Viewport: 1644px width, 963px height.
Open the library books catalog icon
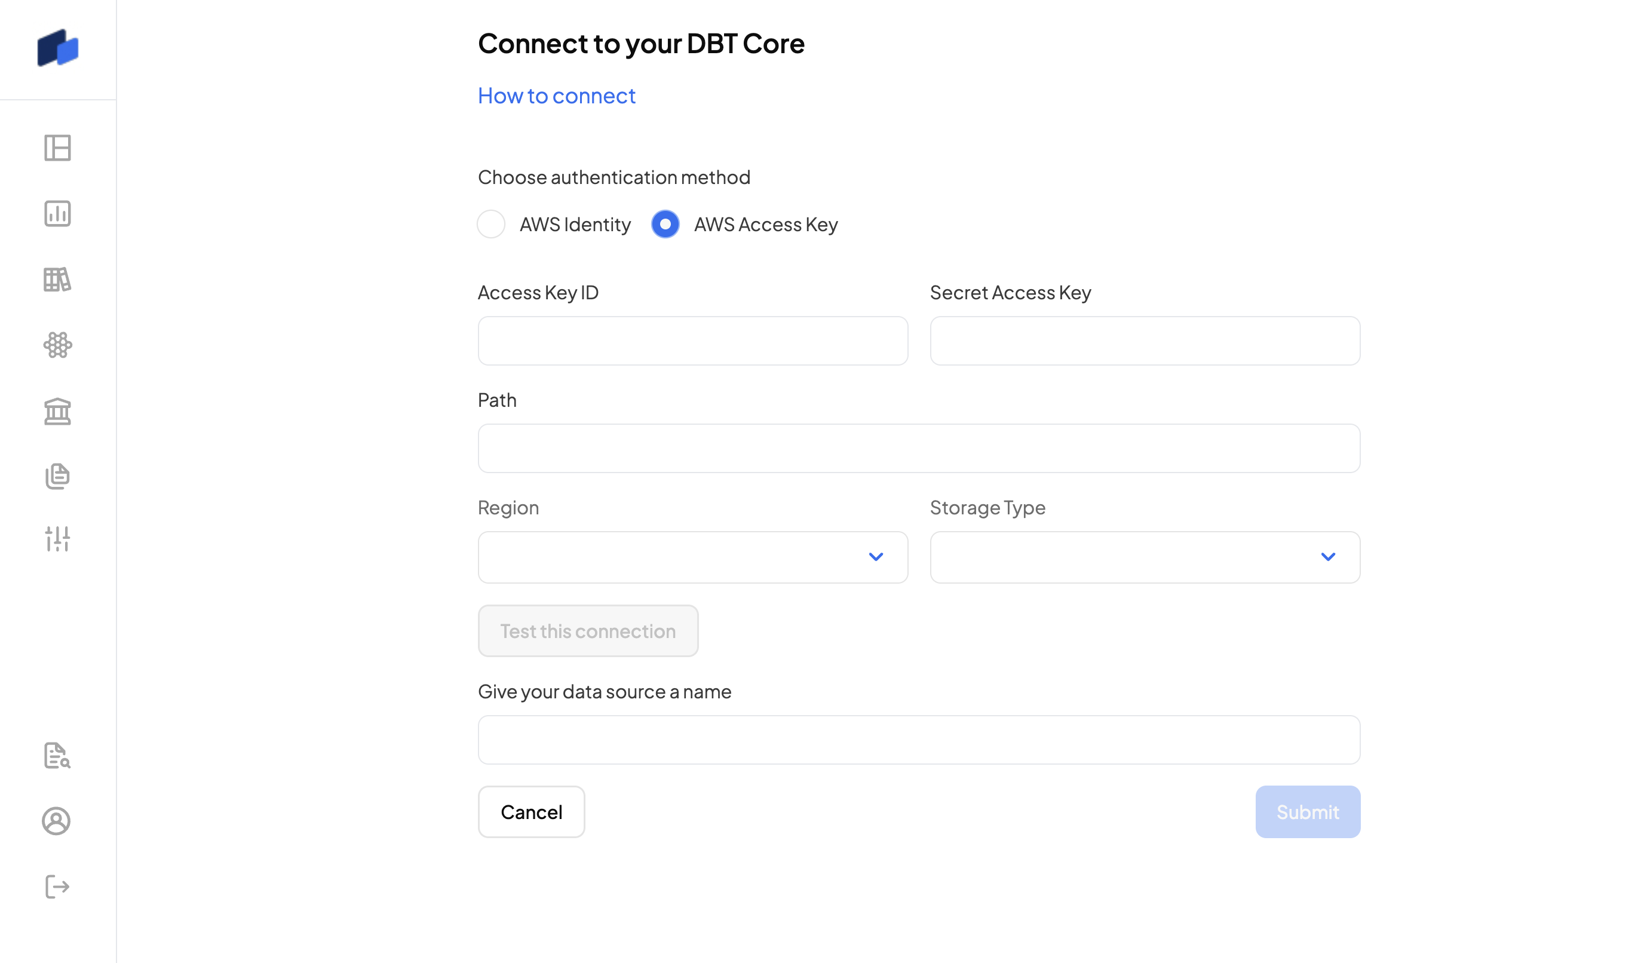click(x=57, y=280)
